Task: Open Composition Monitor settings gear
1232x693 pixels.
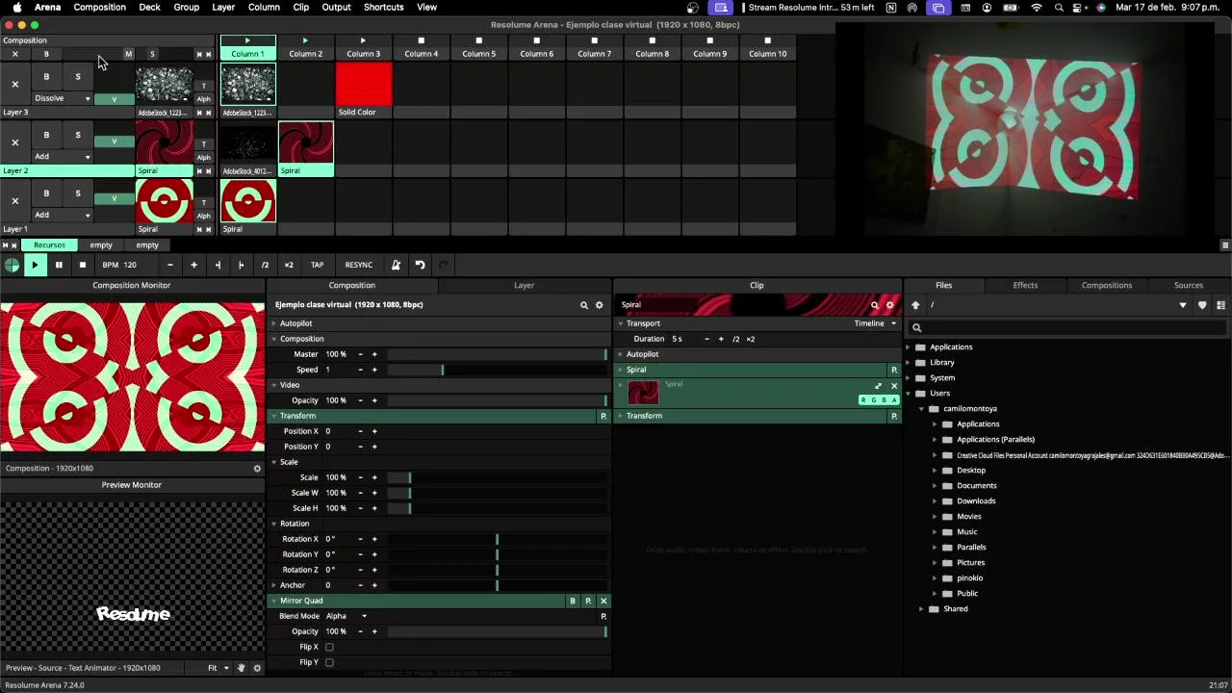Action: tap(257, 469)
